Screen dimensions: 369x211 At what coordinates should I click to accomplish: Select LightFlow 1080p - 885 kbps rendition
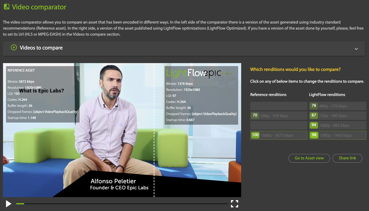point(337,125)
